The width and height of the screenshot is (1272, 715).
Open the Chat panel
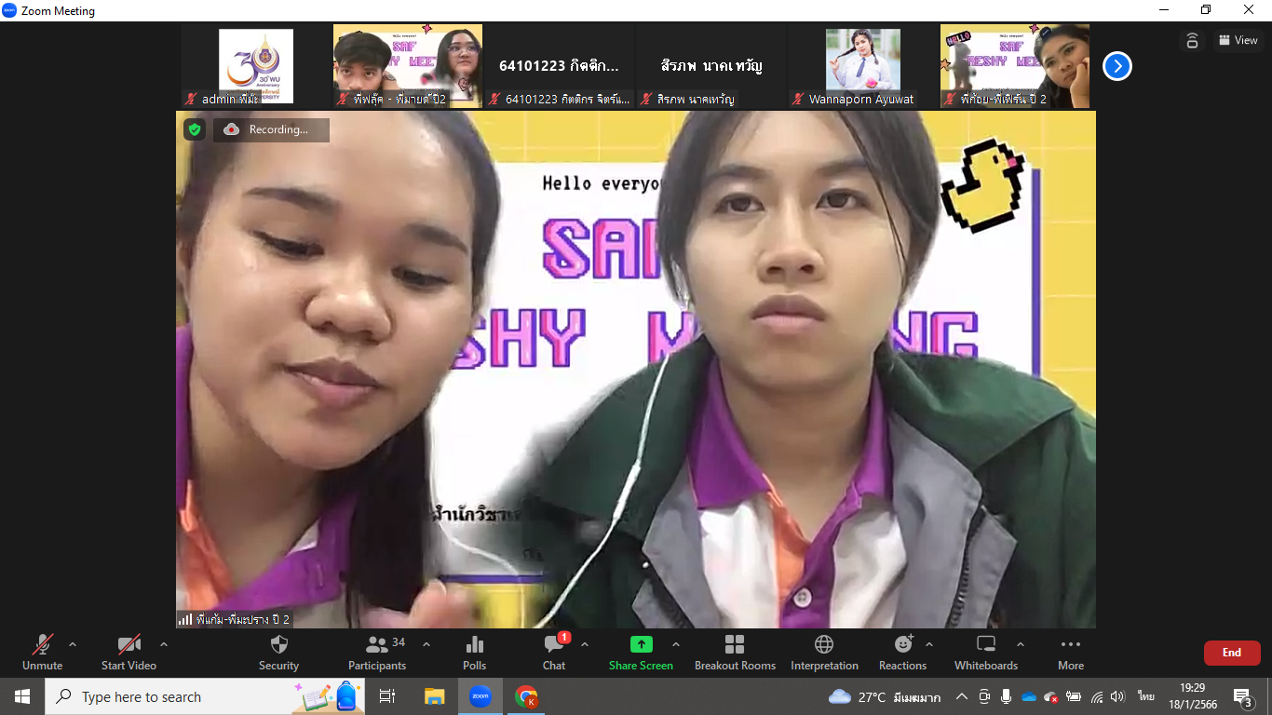(554, 652)
